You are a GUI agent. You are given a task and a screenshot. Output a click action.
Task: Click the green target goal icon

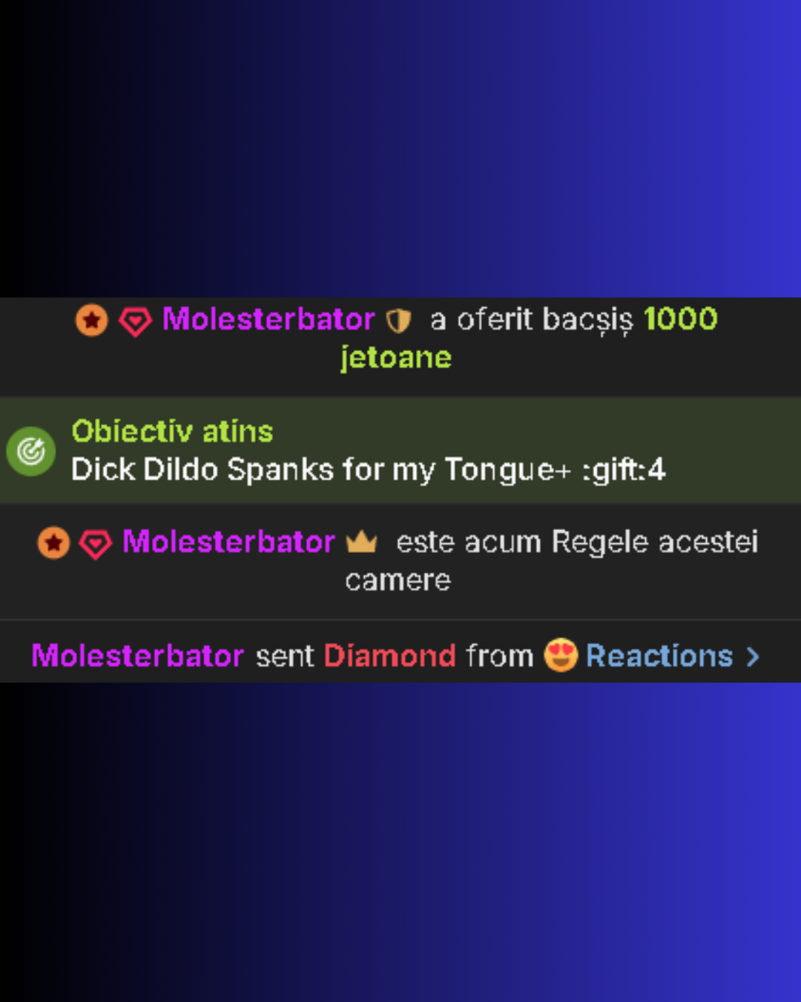point(31,451)
